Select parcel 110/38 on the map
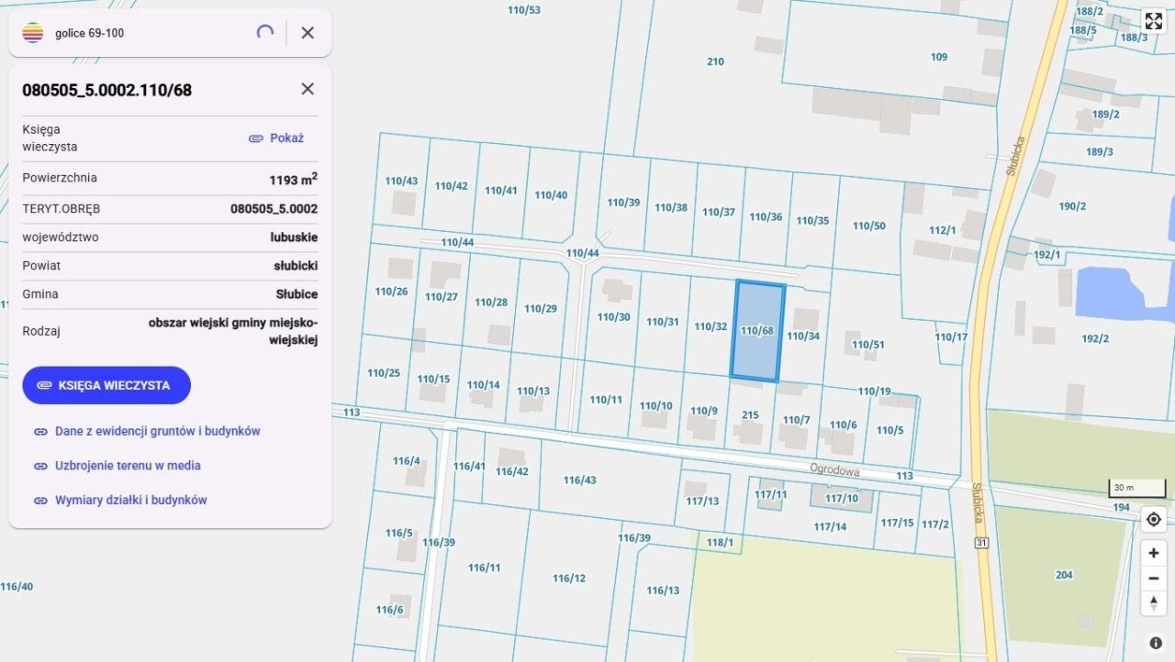Screen dimensions: 1175x662 [x=671, y=207]
